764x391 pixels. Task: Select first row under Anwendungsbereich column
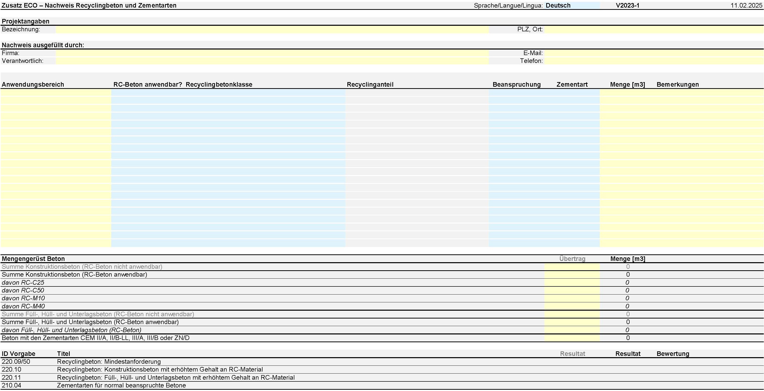point(56,92)
